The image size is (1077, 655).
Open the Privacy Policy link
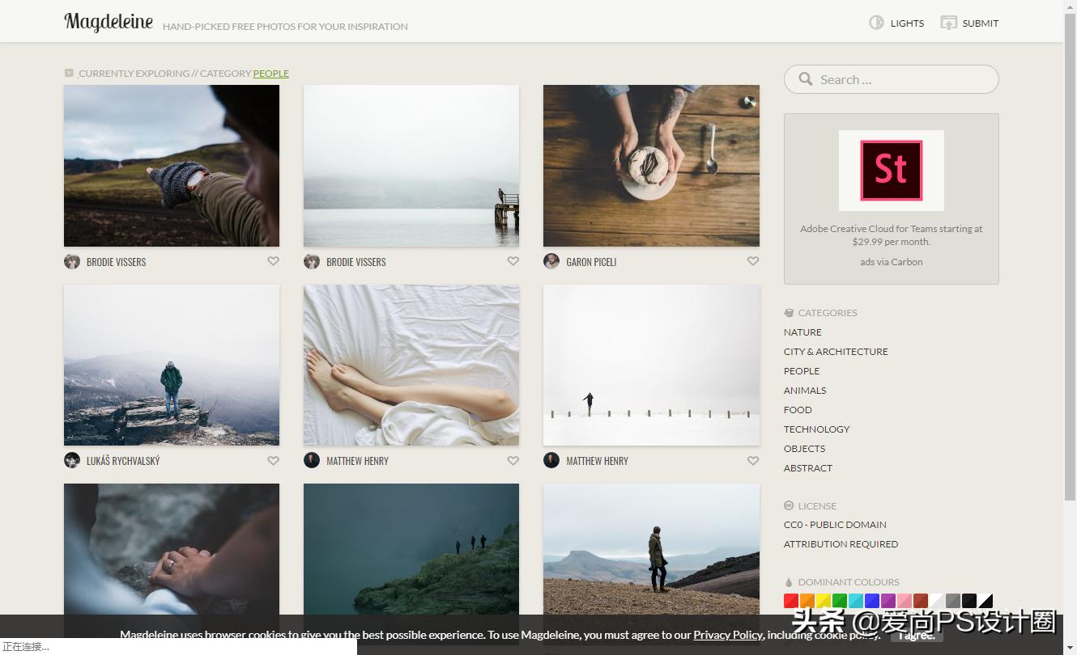click(728, 635)
